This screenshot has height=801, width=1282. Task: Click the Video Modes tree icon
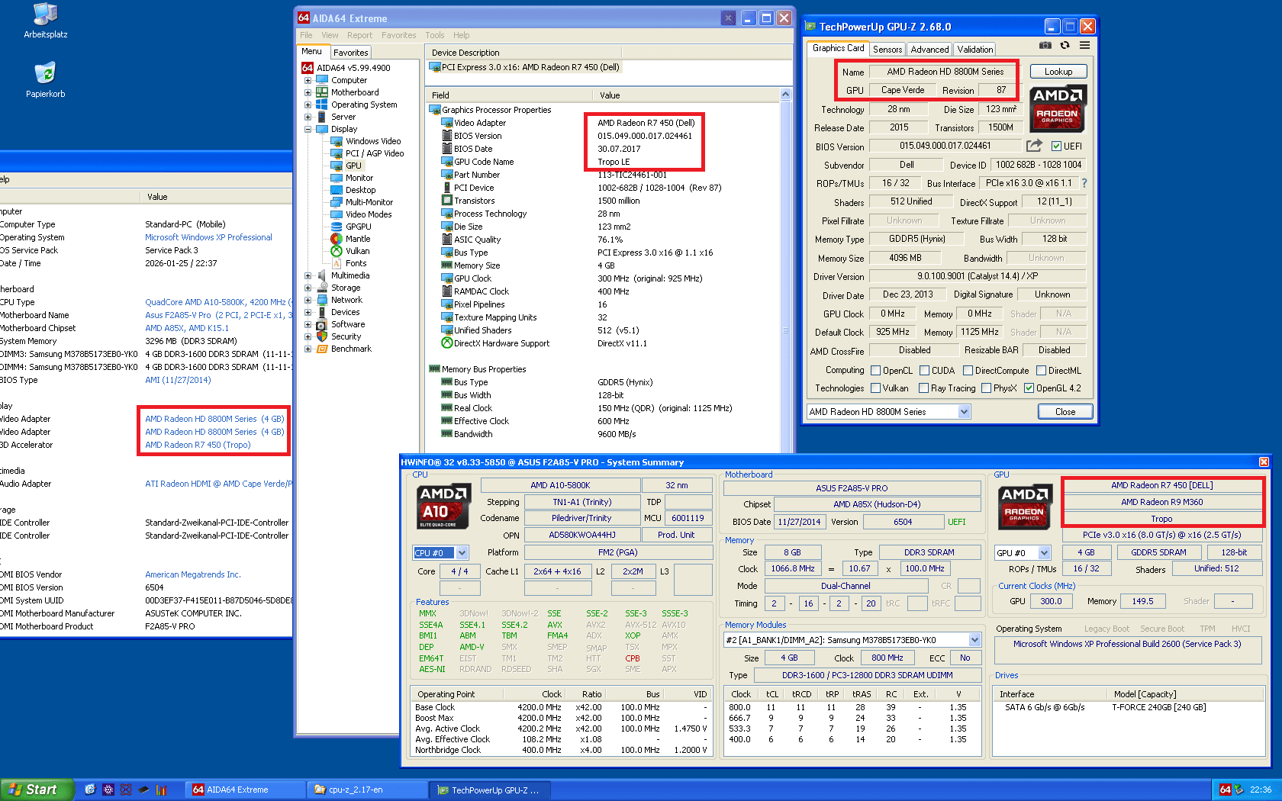click(x=337, y=214)
